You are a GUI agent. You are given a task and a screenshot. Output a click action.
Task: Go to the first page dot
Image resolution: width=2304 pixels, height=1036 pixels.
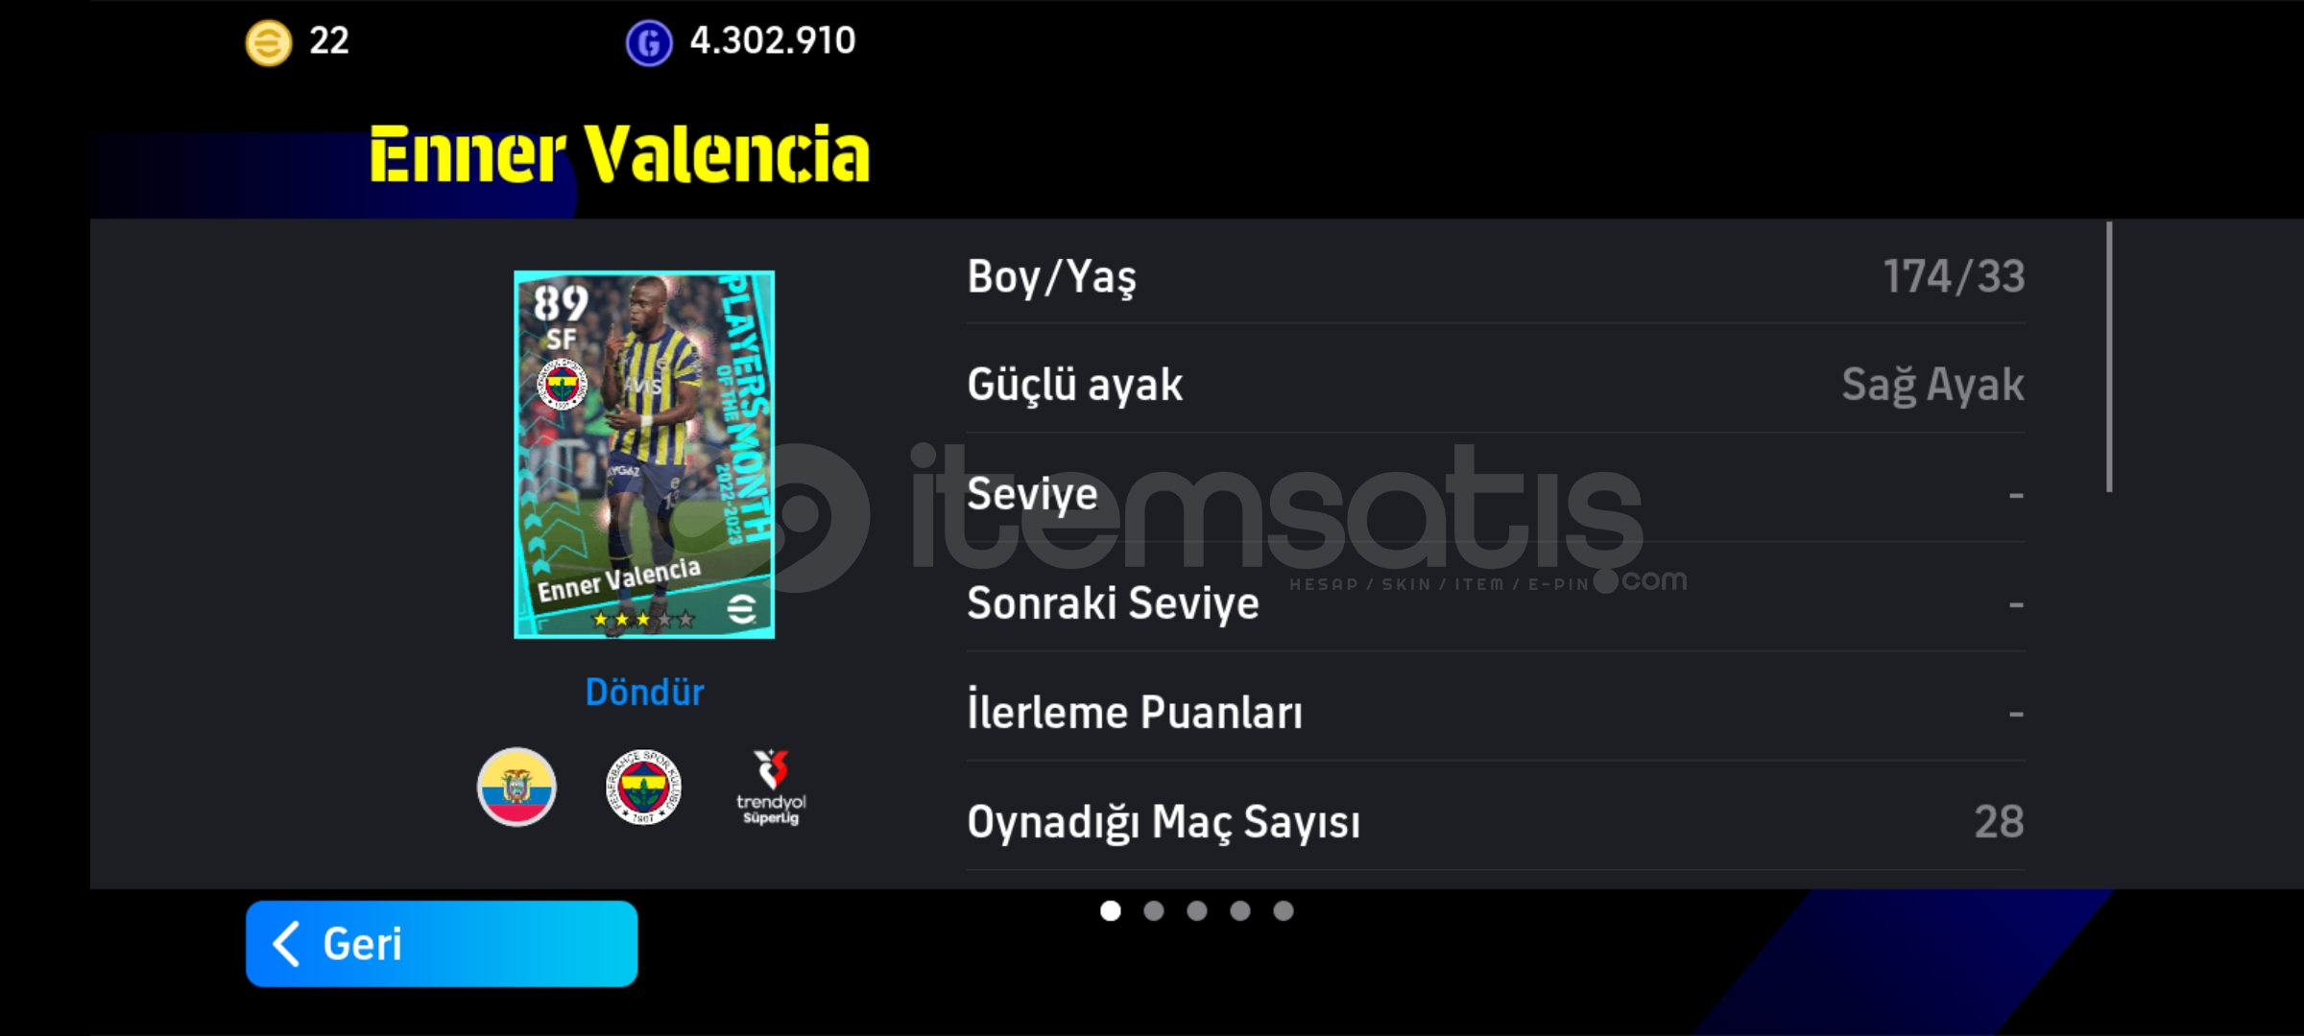tap(1111, 910)
